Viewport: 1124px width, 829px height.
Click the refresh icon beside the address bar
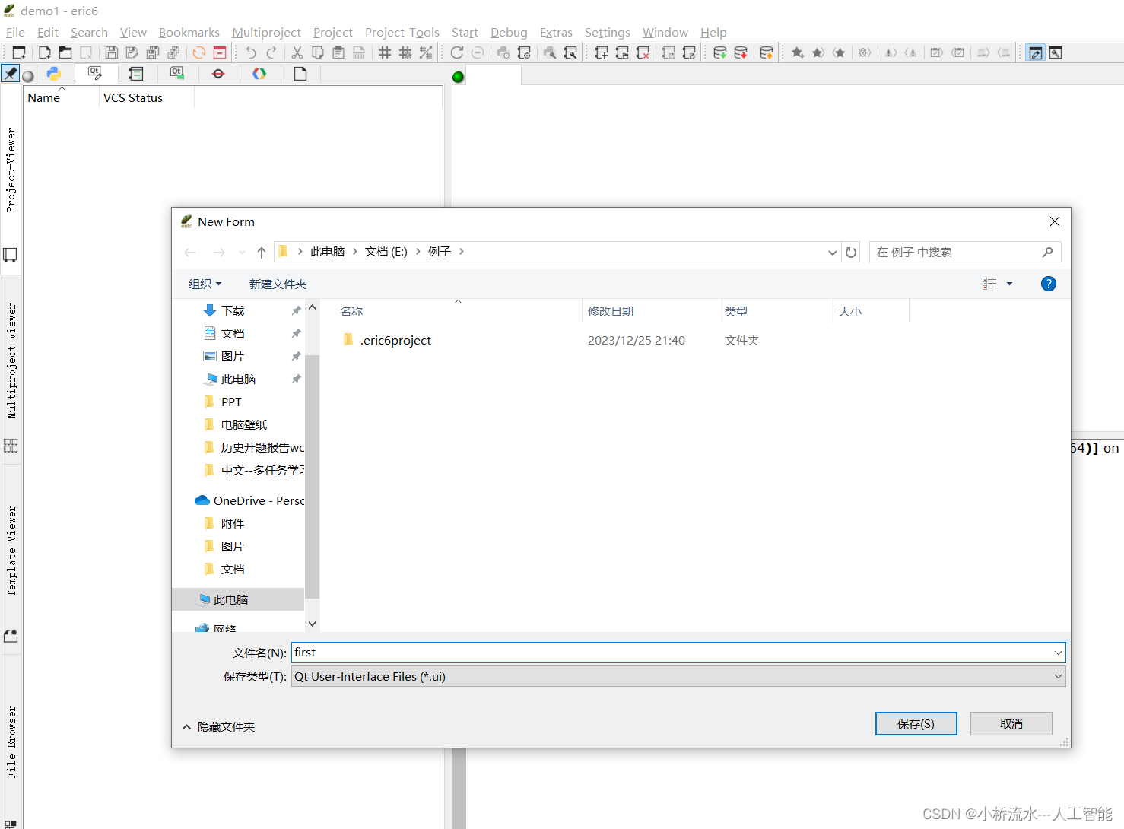click(x=851, y=253)
